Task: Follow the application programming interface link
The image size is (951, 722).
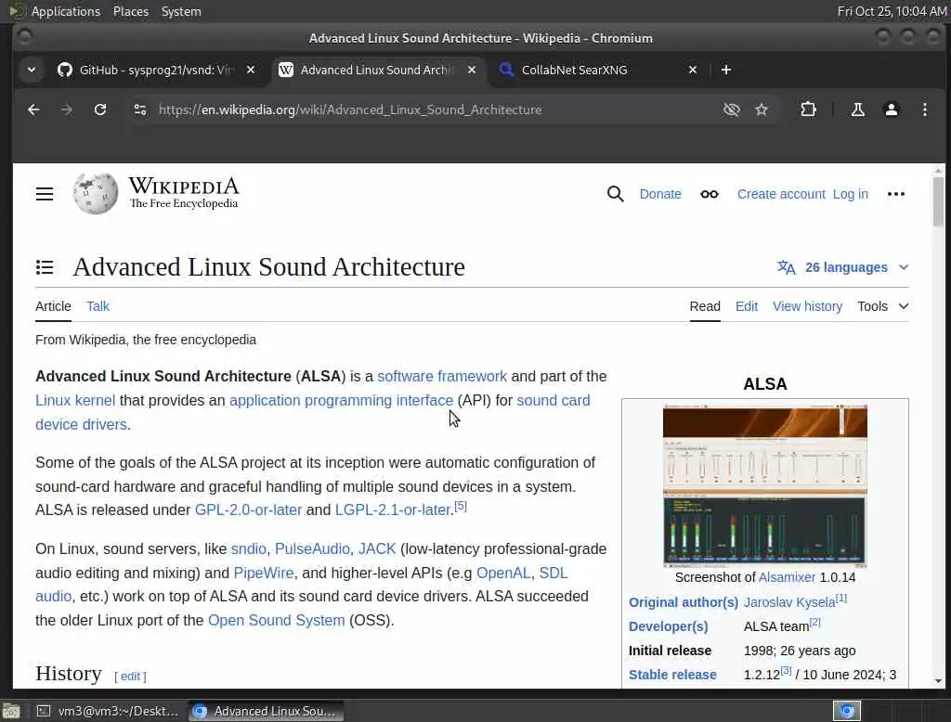Action: click(341, 400)
